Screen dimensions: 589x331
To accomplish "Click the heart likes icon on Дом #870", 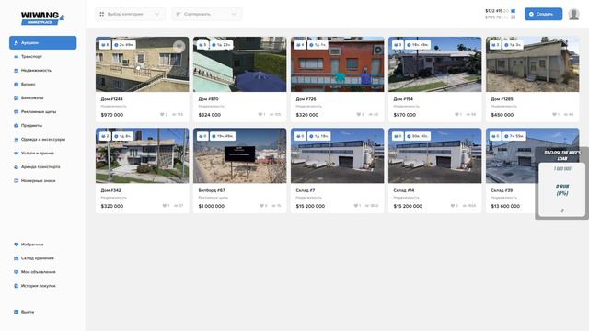I will (x=260, y=114).
